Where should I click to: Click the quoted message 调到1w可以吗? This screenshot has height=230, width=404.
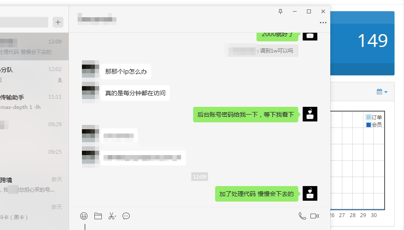(x=263, y=51)
